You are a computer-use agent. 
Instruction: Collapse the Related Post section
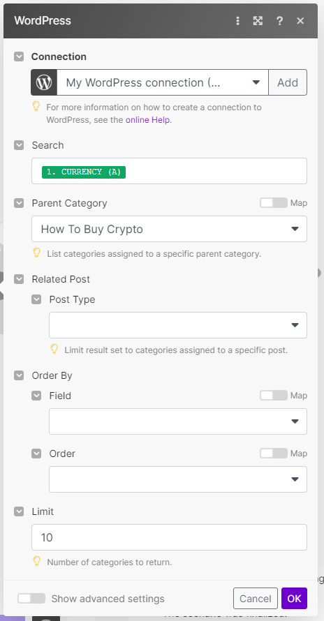[x=19, y=279]
